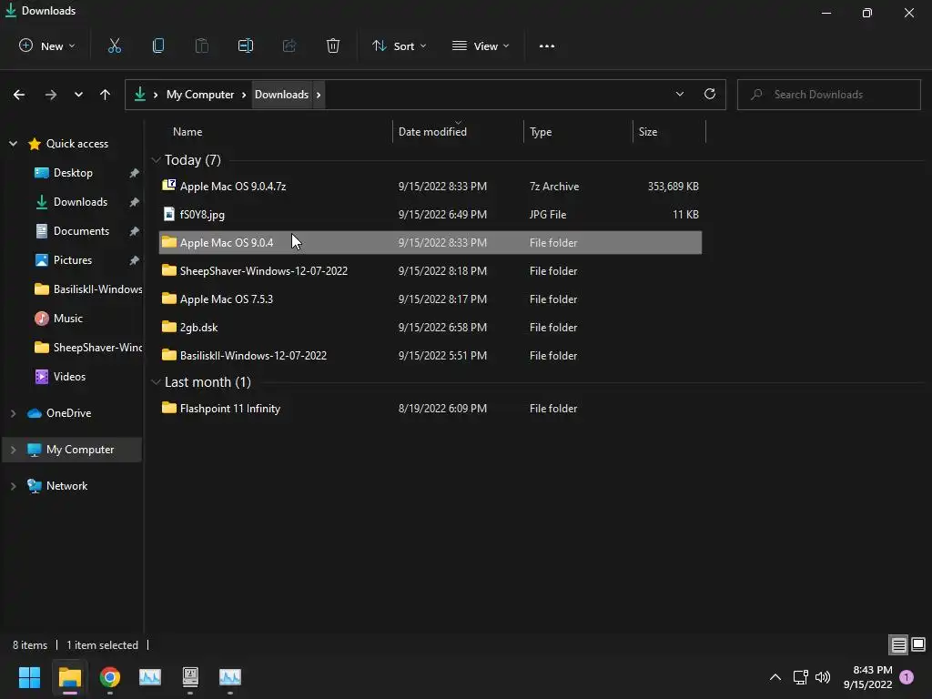
Task: Go forward with the right arrow
Action: tap(51, 95)
